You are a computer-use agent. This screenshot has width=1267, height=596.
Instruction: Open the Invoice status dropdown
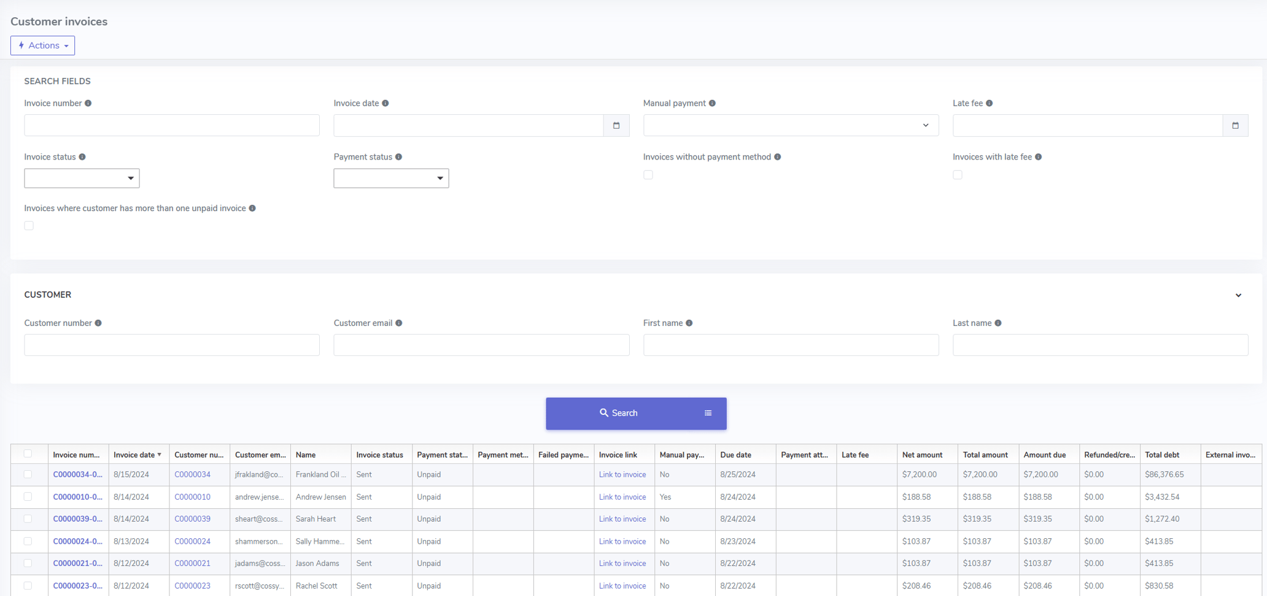[x=82, y=178]
